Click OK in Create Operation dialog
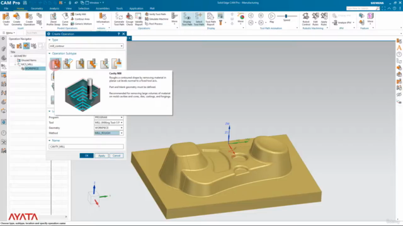The image size is (403, 226). pos(87,156)
